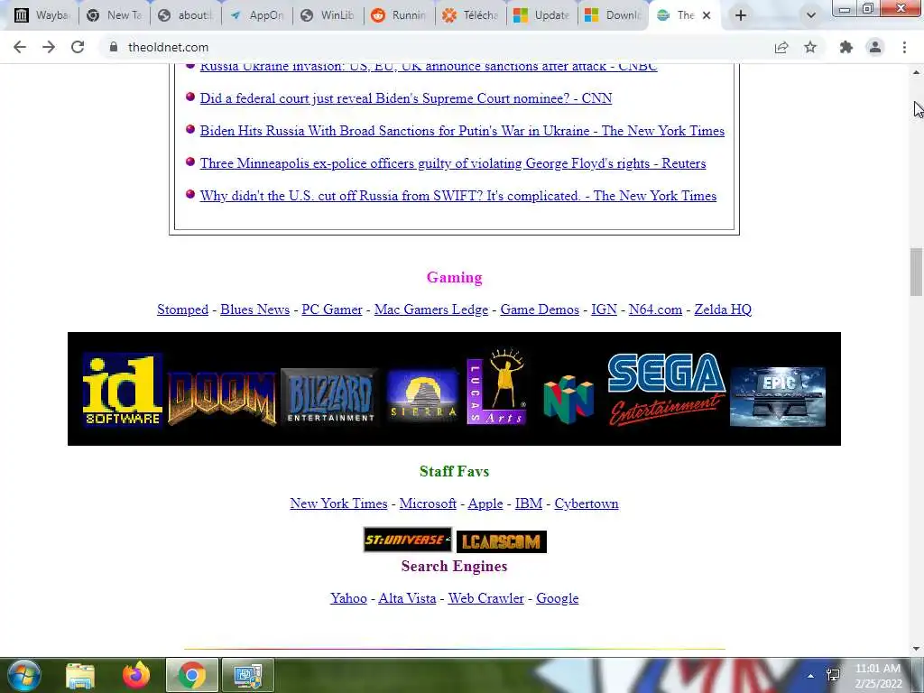Share this page from the address bar
The height and width of the screenshot is (693, 924).
(x=781, y=47)
